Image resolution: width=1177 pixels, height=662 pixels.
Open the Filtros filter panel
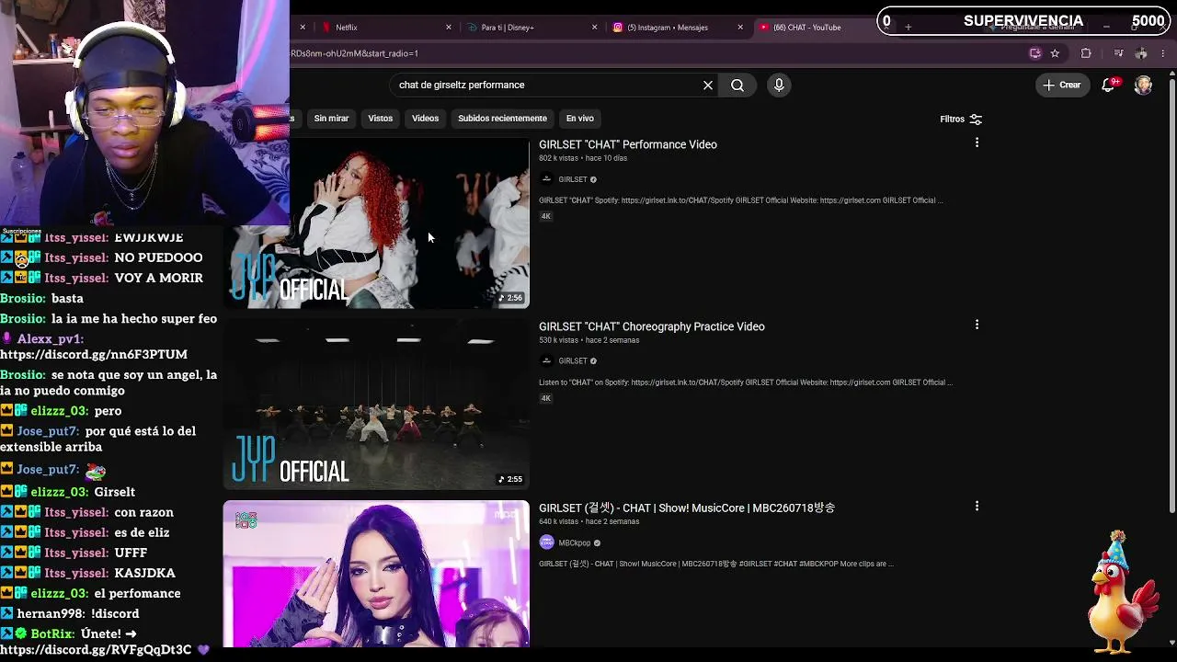click(961, 119)
